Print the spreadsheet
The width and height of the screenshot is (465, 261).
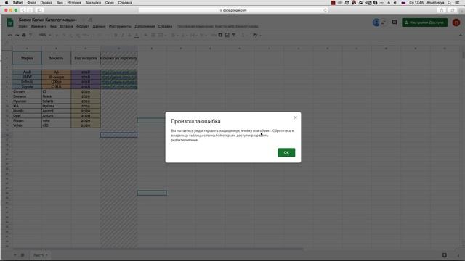tap(24, 35)
